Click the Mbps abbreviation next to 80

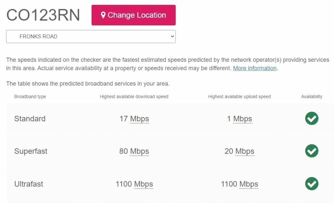pos(140,151)
